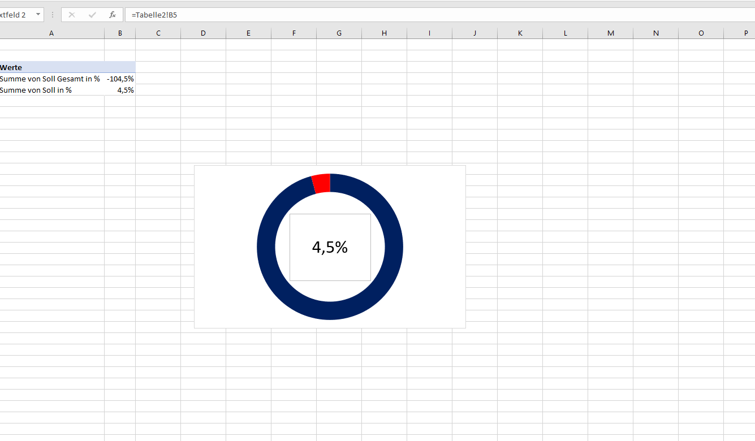Select column header A

point(51,33)
